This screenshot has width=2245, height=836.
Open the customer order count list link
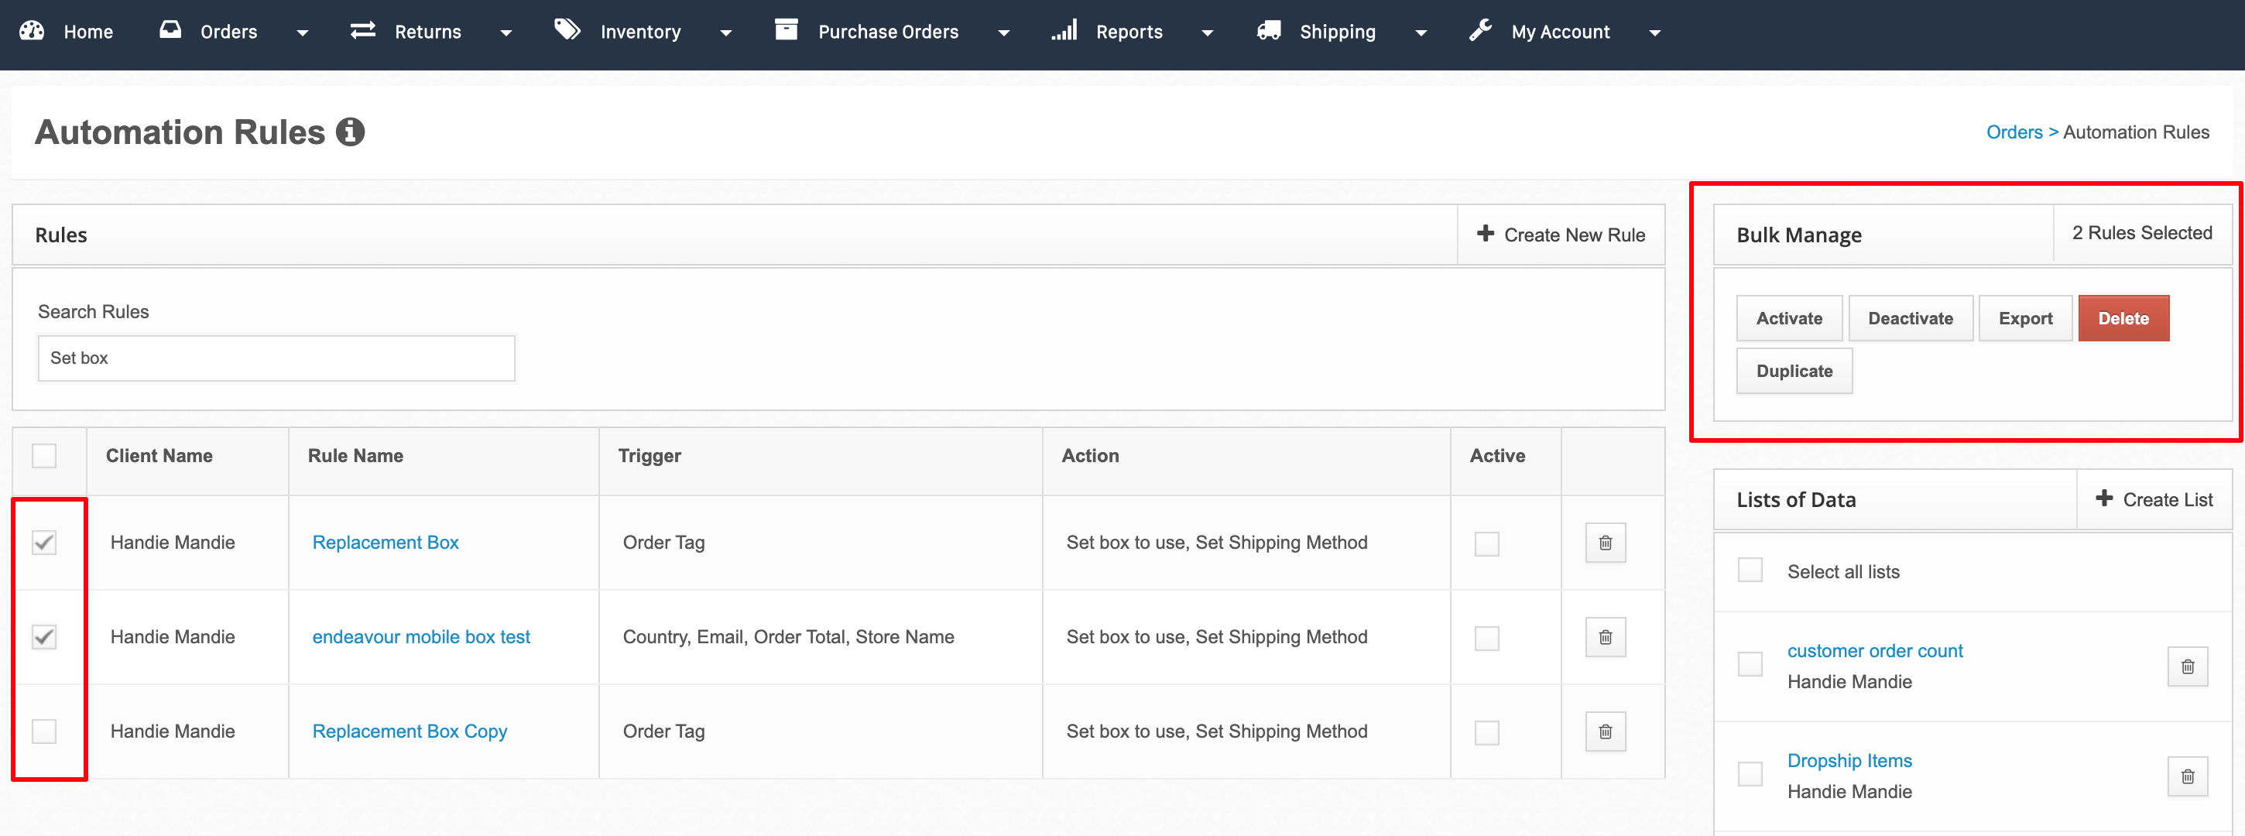[1875, 650]
